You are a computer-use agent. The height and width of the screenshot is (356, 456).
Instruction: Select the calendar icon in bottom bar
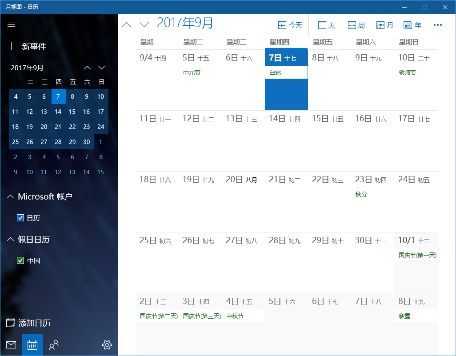(32, 345)
